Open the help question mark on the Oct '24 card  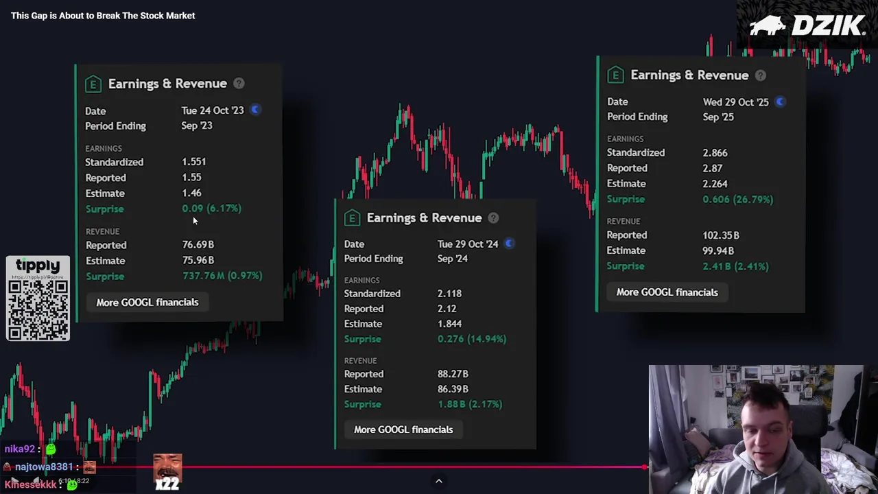coord(493,218)
